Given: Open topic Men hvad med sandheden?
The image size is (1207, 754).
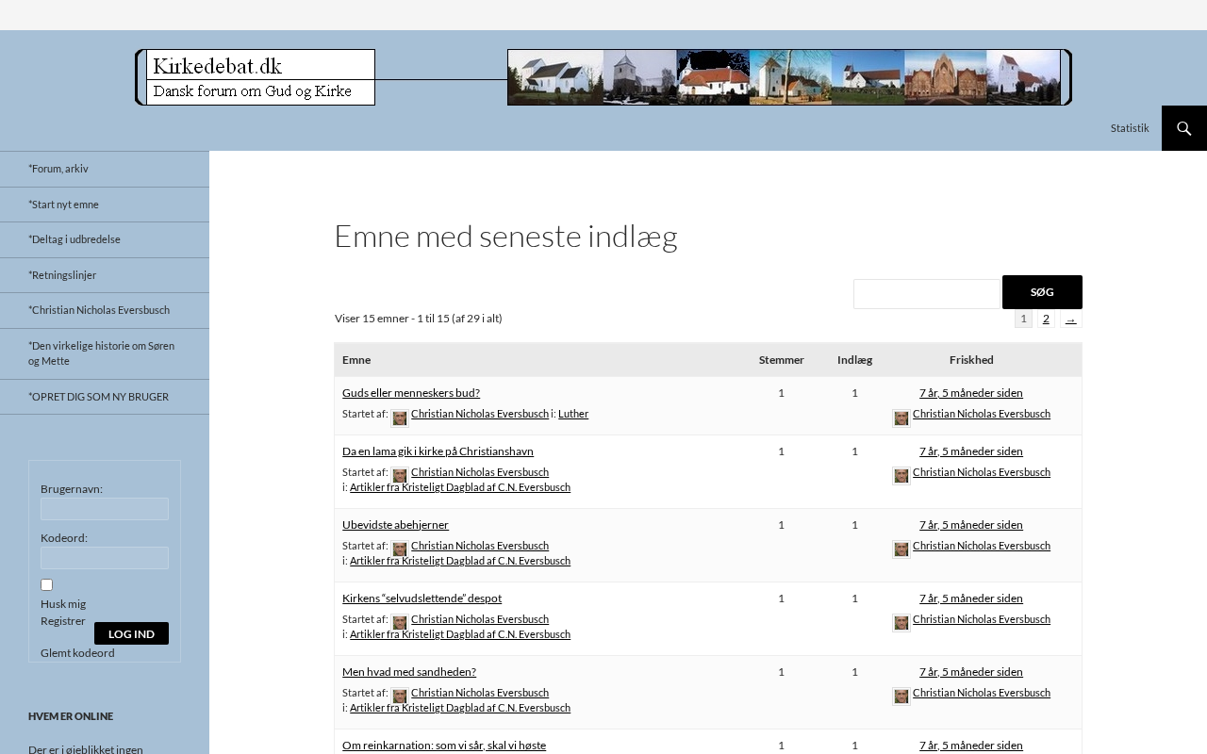Looking at the screenshot, I should (x=409, y=672).
